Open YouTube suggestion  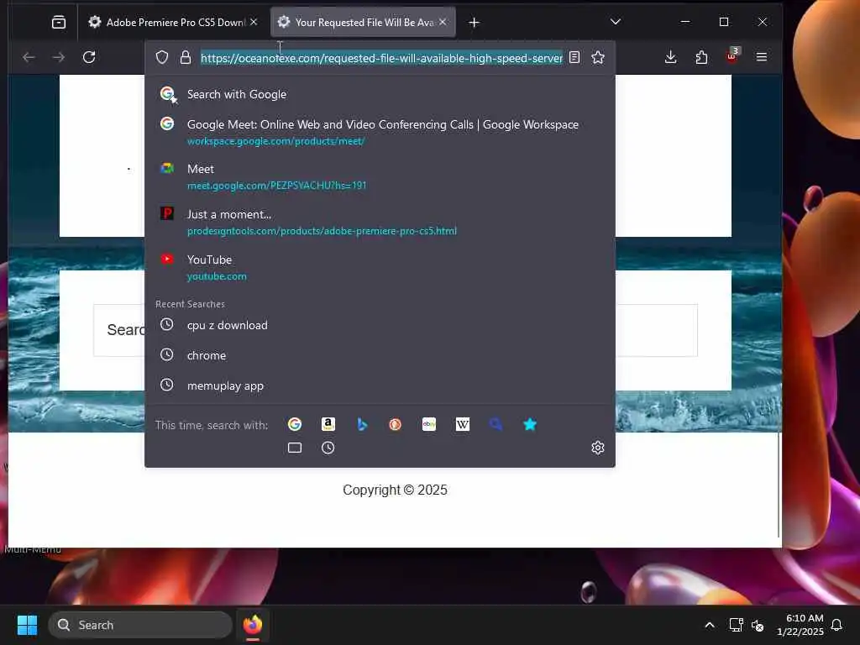(x=380, y=267)
